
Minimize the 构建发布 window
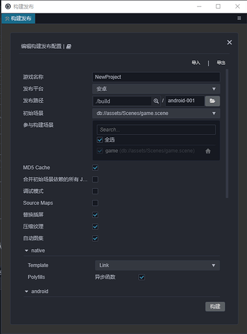point(199,7)
